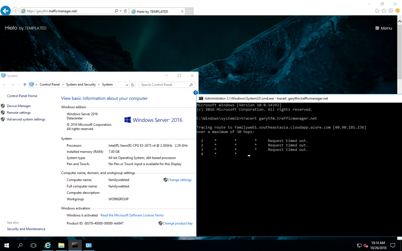Viewport: 402px width, 251px height.
Task: Click the network tray icon
Action: coord(359,246)
